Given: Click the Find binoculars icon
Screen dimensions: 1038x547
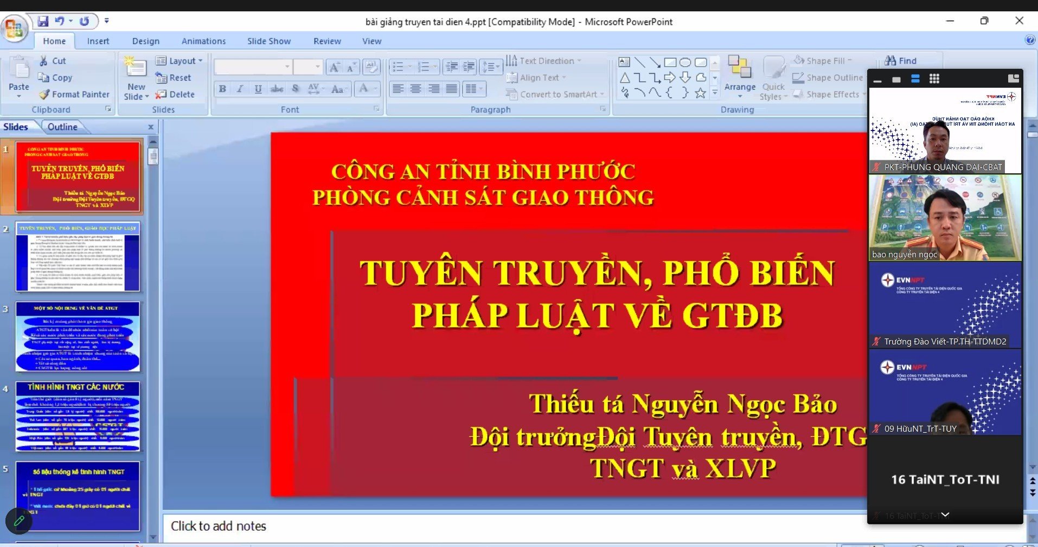Looking at the screenshot, I should click(x=890, y=61).
